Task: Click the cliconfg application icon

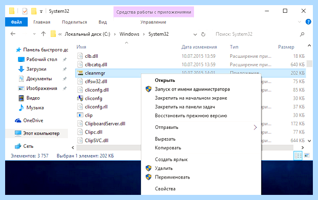Action: [80, 98]
